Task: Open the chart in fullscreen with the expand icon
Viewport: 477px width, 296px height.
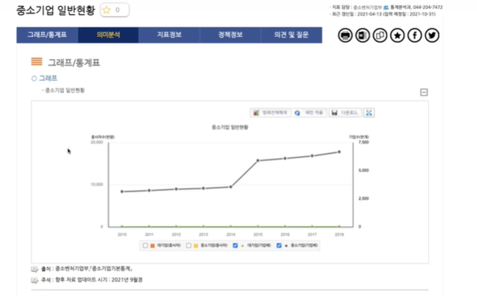Action: coord(369,113)
